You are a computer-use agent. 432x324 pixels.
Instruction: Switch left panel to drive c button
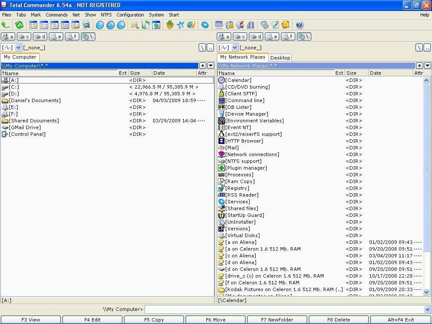[x=24, y=37]
